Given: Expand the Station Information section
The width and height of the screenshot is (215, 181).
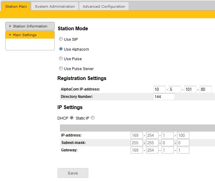Looking at the screenshot, I should (x=30, y=26).
